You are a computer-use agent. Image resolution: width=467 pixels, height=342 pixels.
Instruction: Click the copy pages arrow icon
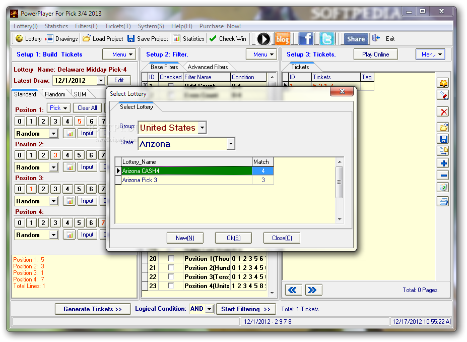pos(443,151)
